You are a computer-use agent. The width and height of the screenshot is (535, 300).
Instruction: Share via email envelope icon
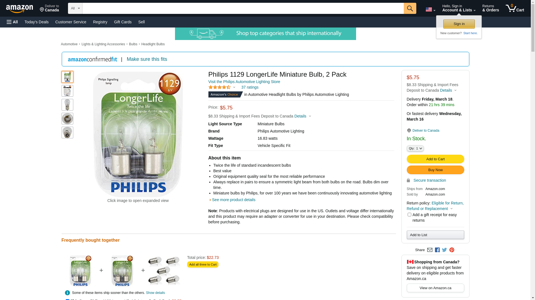pyautogui.click(x=430, y=250)
